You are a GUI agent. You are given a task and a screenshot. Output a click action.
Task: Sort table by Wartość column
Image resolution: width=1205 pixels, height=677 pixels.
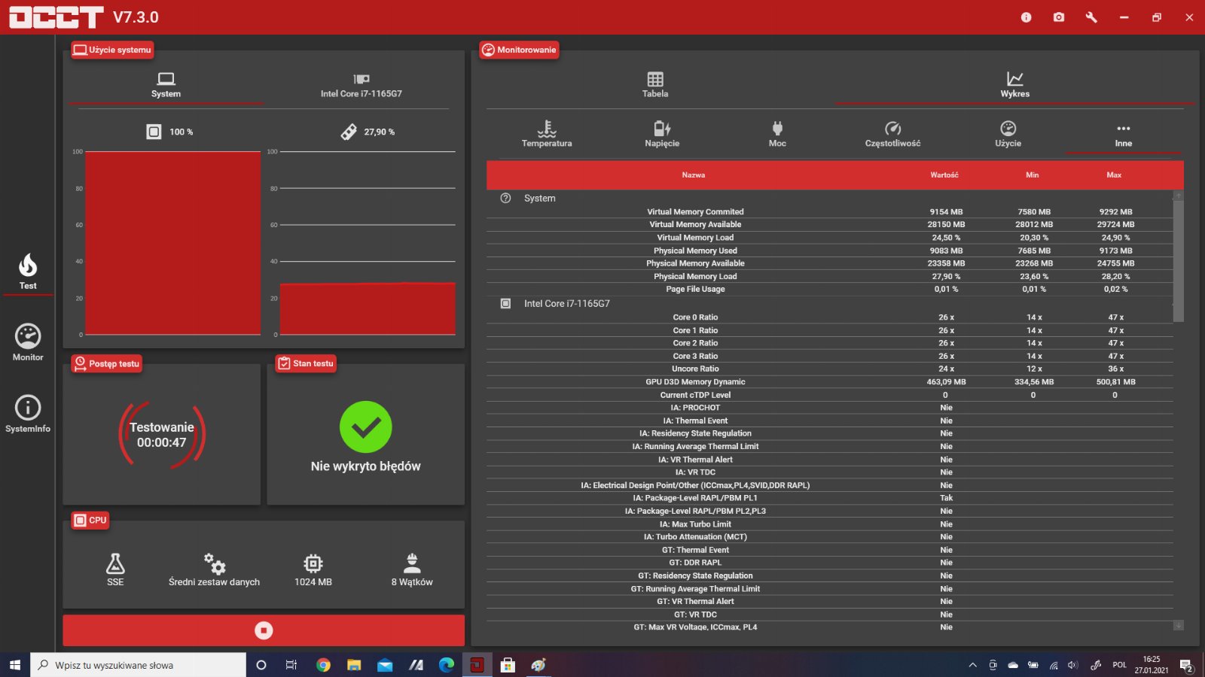(x=944, y=175)
